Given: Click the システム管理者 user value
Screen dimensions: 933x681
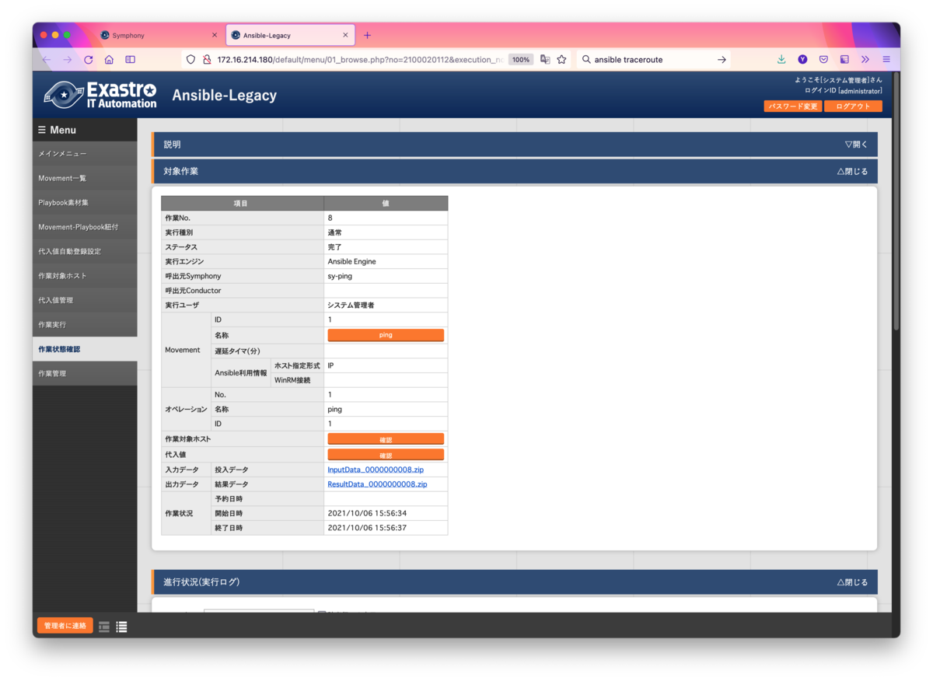Looking at the screenshot, I should tap(351, 306).
